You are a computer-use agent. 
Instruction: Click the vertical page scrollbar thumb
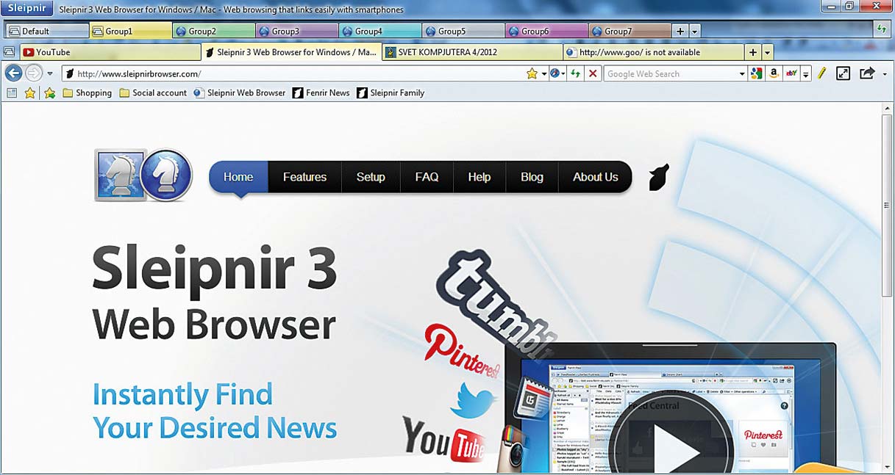(888, 204)
